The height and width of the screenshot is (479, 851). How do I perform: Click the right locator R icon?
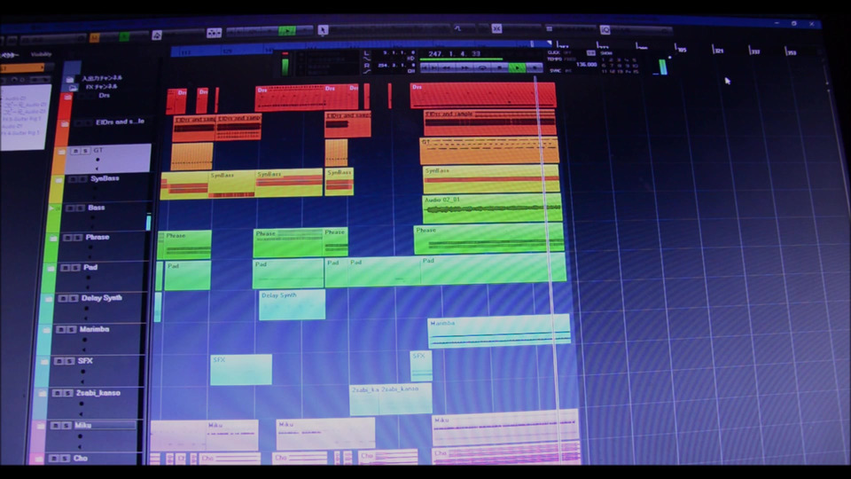(x=367, y=65)
